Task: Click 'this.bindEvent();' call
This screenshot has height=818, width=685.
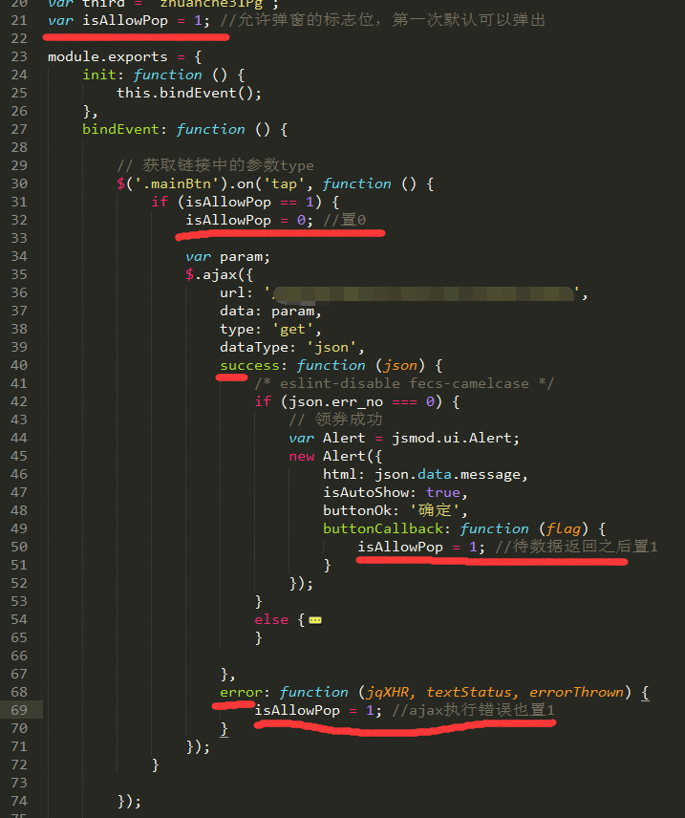Action: pyautogui.click(x=189, y=93)
